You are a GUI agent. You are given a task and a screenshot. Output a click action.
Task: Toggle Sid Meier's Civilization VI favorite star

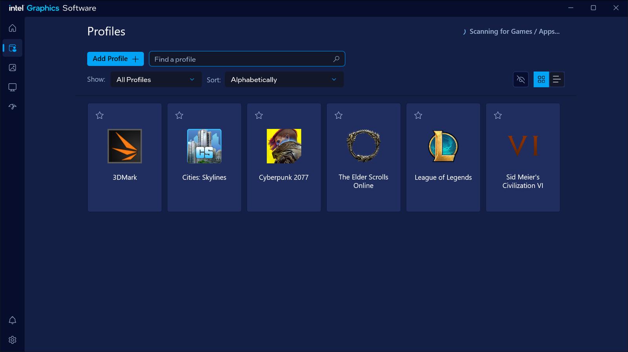(498, 115)
